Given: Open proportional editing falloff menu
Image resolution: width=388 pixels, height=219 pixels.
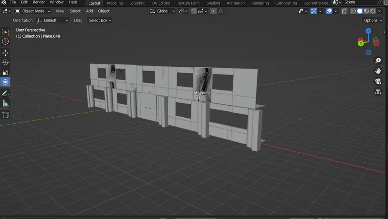Looking at the screenshot, I should pyautogui.click(x=222, y=11).
